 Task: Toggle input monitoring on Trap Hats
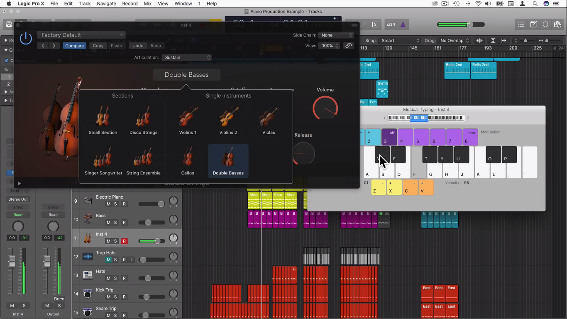click(131, 260)
